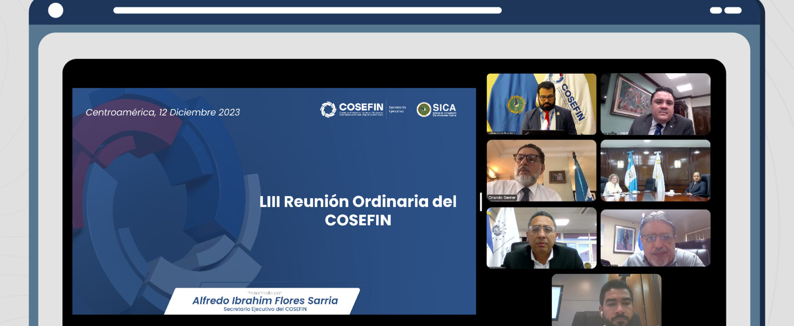Click the longer white pill at top right
The width and height of the screenshot is (794, 326).
pos(733,10)
